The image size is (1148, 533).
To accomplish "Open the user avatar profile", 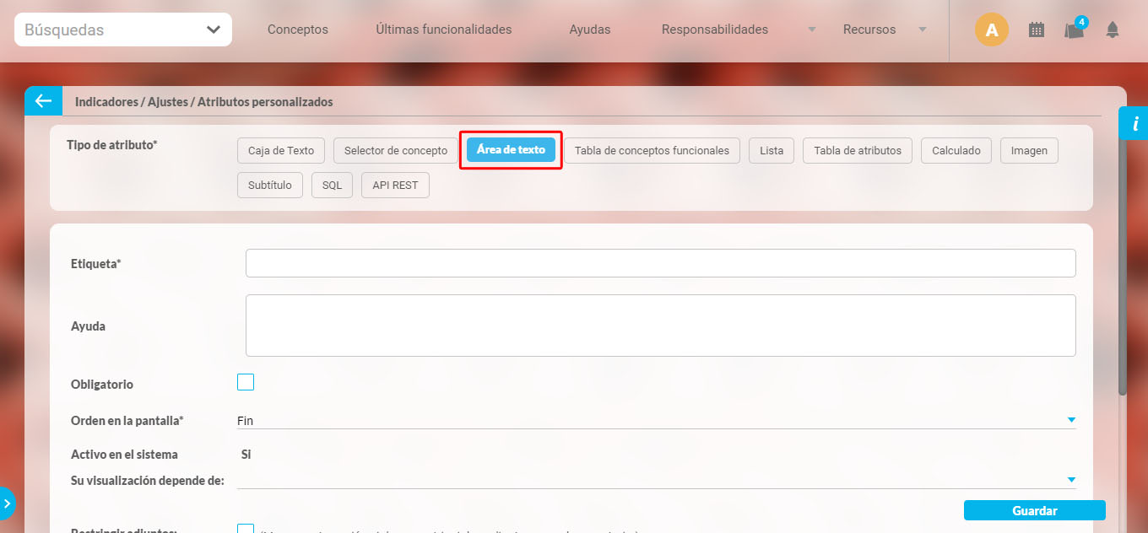I will coord(991,30).
